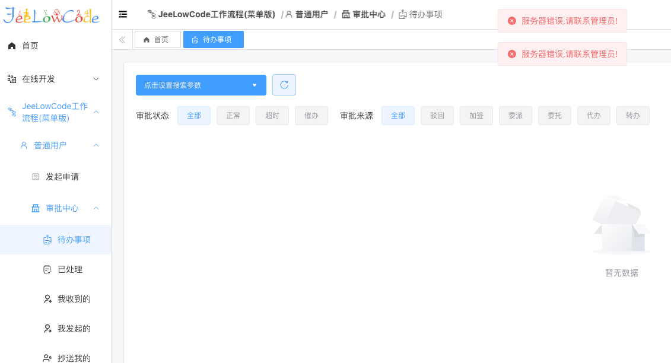Click the first error toast's red X icon

click(512, 21)
